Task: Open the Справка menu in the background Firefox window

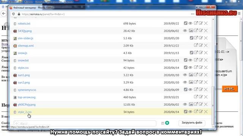Action: pyautogui.click(x=68, y=2)
